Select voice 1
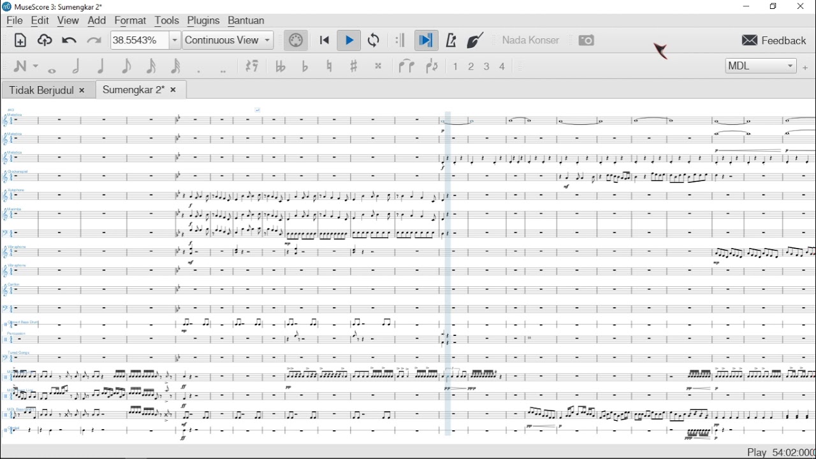This screenshot has width=816, height=459. 456,66
